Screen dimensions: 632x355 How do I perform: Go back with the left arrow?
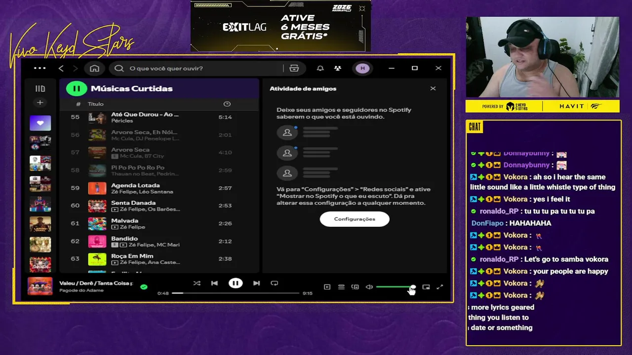[x=61, y=68]
